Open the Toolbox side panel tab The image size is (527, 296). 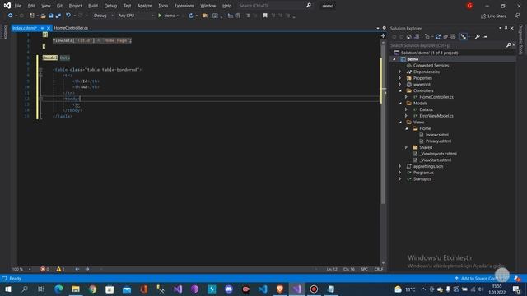click(x=5, y=32)
